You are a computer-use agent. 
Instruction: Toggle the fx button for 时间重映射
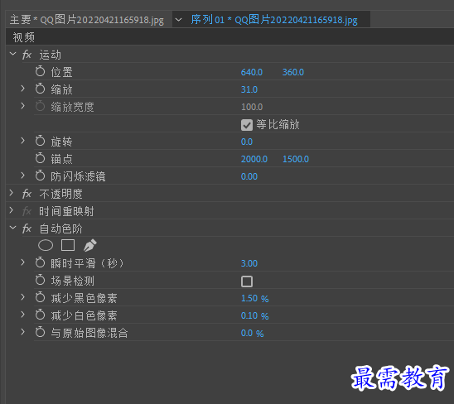click(27, 211)
